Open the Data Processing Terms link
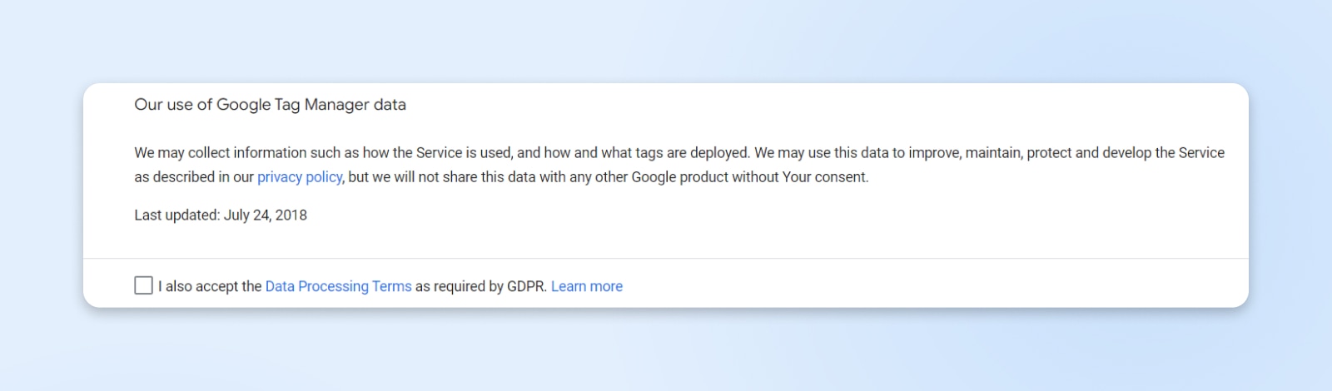Image resolution: width=1332 pixels, height=391 pixels. pyautogui.click(x=338, y=286)
